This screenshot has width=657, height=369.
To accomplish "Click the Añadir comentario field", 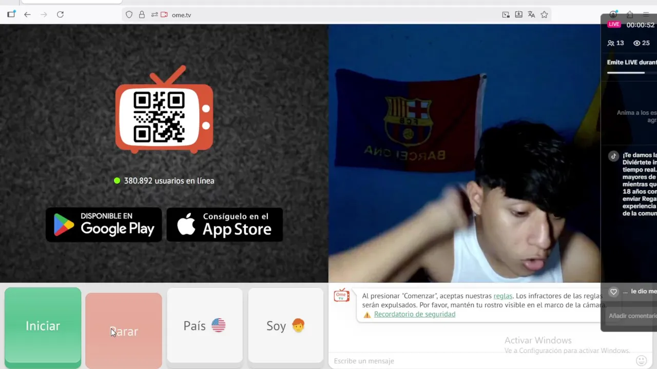I will point(631,316).
